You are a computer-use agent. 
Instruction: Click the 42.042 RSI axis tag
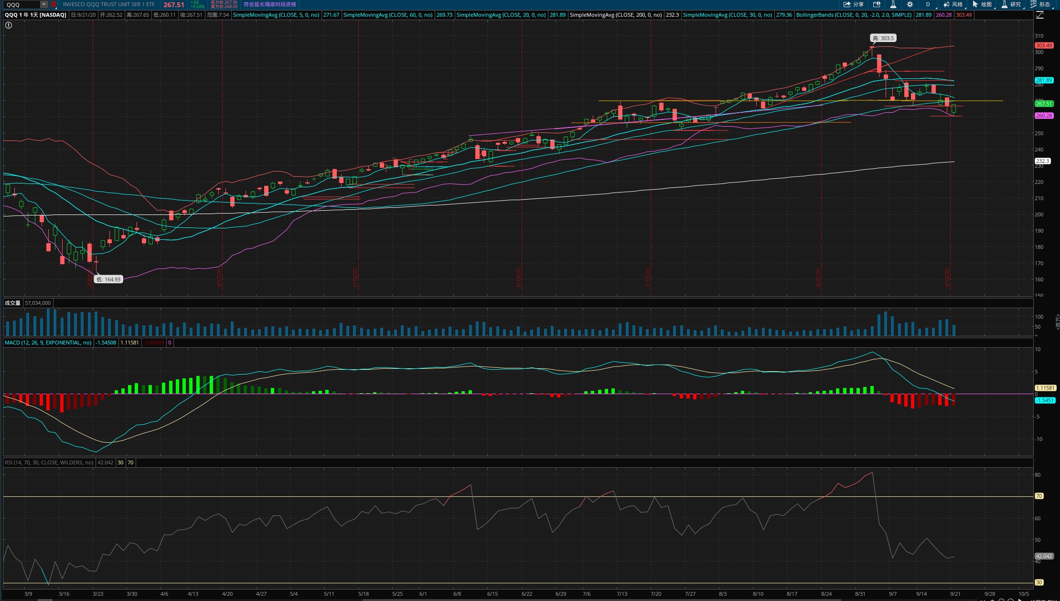(x=1044, y=556)
